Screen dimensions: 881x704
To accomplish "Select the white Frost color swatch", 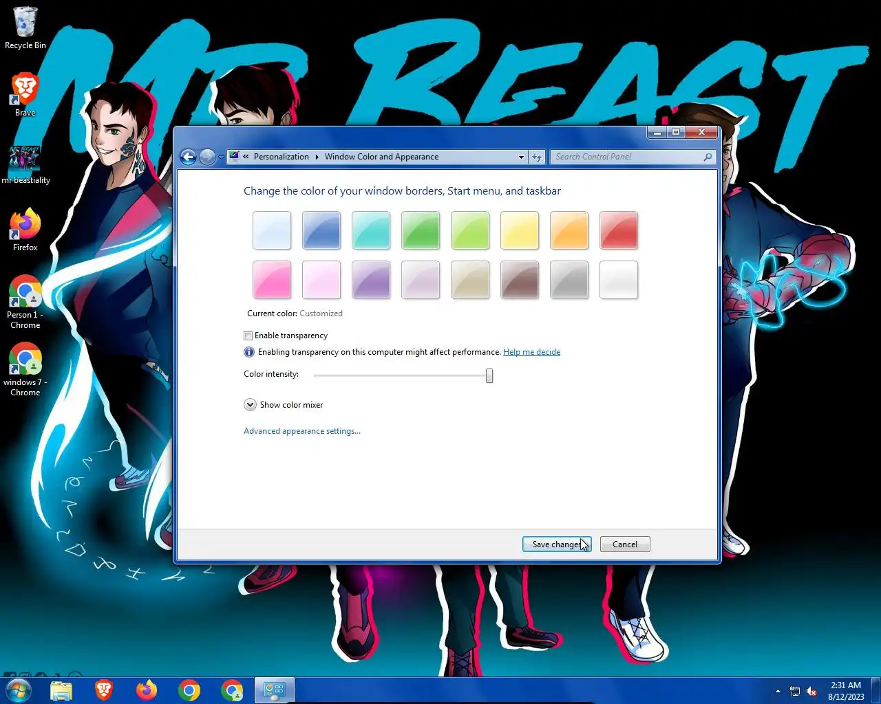I will coord(619,280).
